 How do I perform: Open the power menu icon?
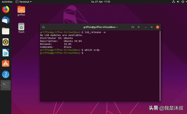(183, 2)
